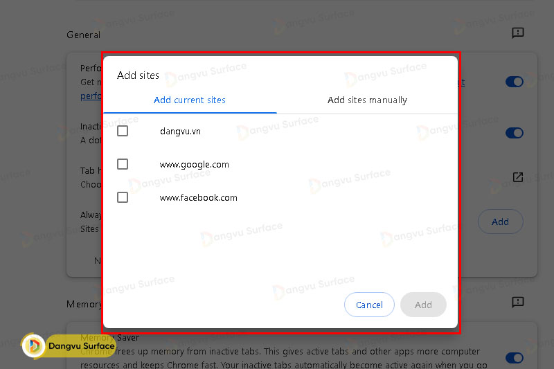
Task: Click the www.google.com site name
Action: pos(194,164)
